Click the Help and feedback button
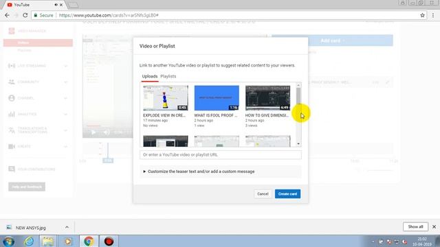Screen dimensions: 440x247 [x=27, y=187]
